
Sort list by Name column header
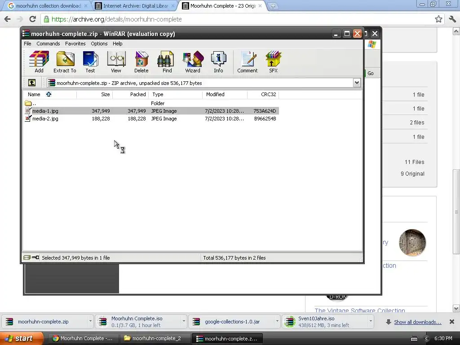tap(49, 94)
